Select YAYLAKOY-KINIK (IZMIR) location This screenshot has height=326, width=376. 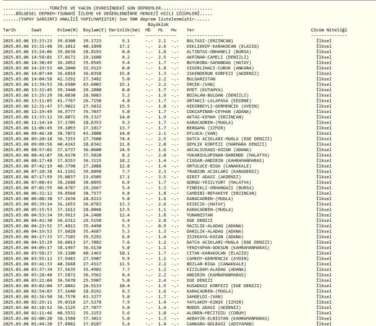[215, 302]
